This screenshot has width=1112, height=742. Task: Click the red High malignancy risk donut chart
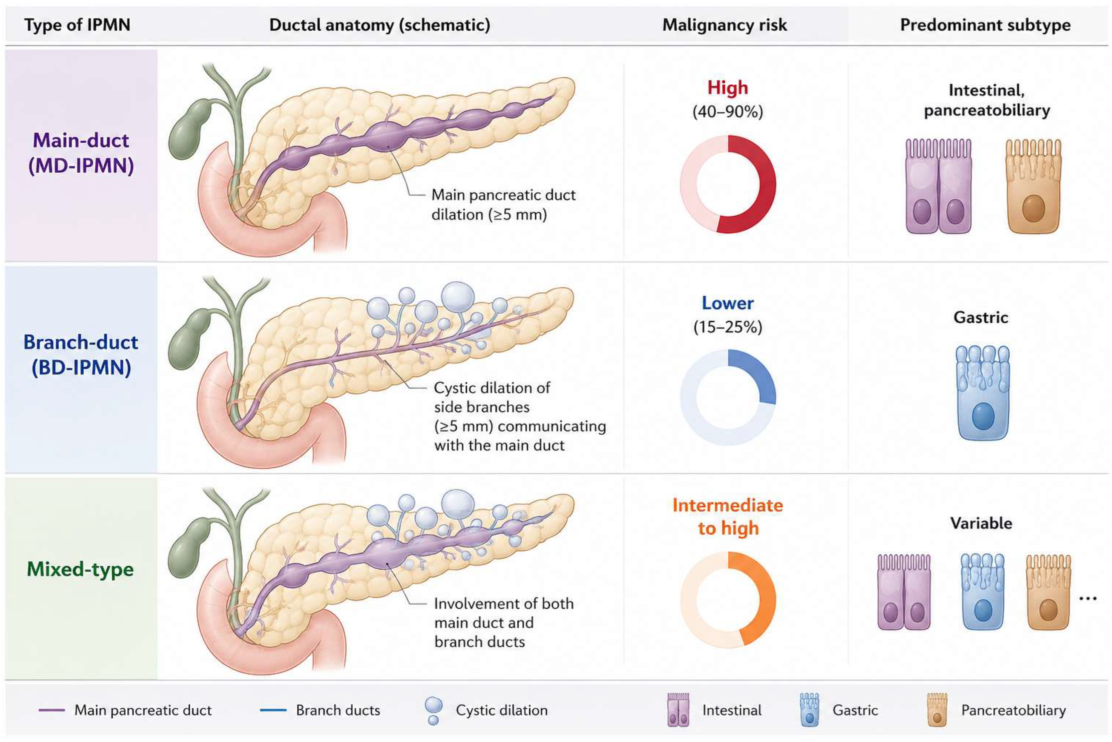click(728, 184)
